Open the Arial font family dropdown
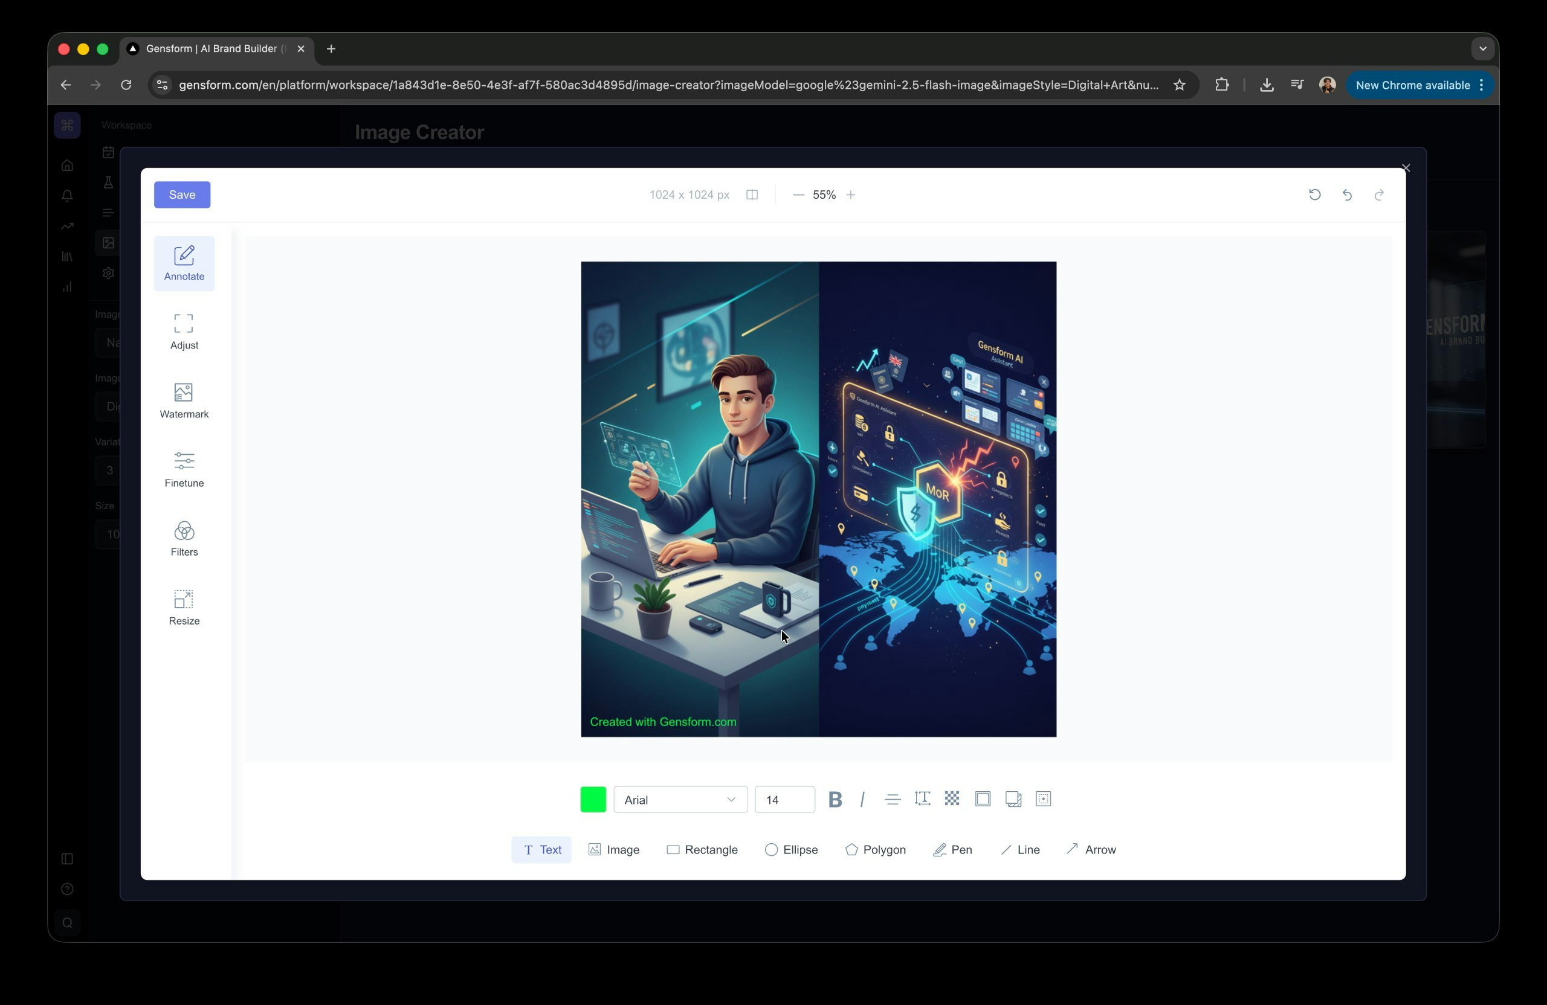 coord(680,800)
